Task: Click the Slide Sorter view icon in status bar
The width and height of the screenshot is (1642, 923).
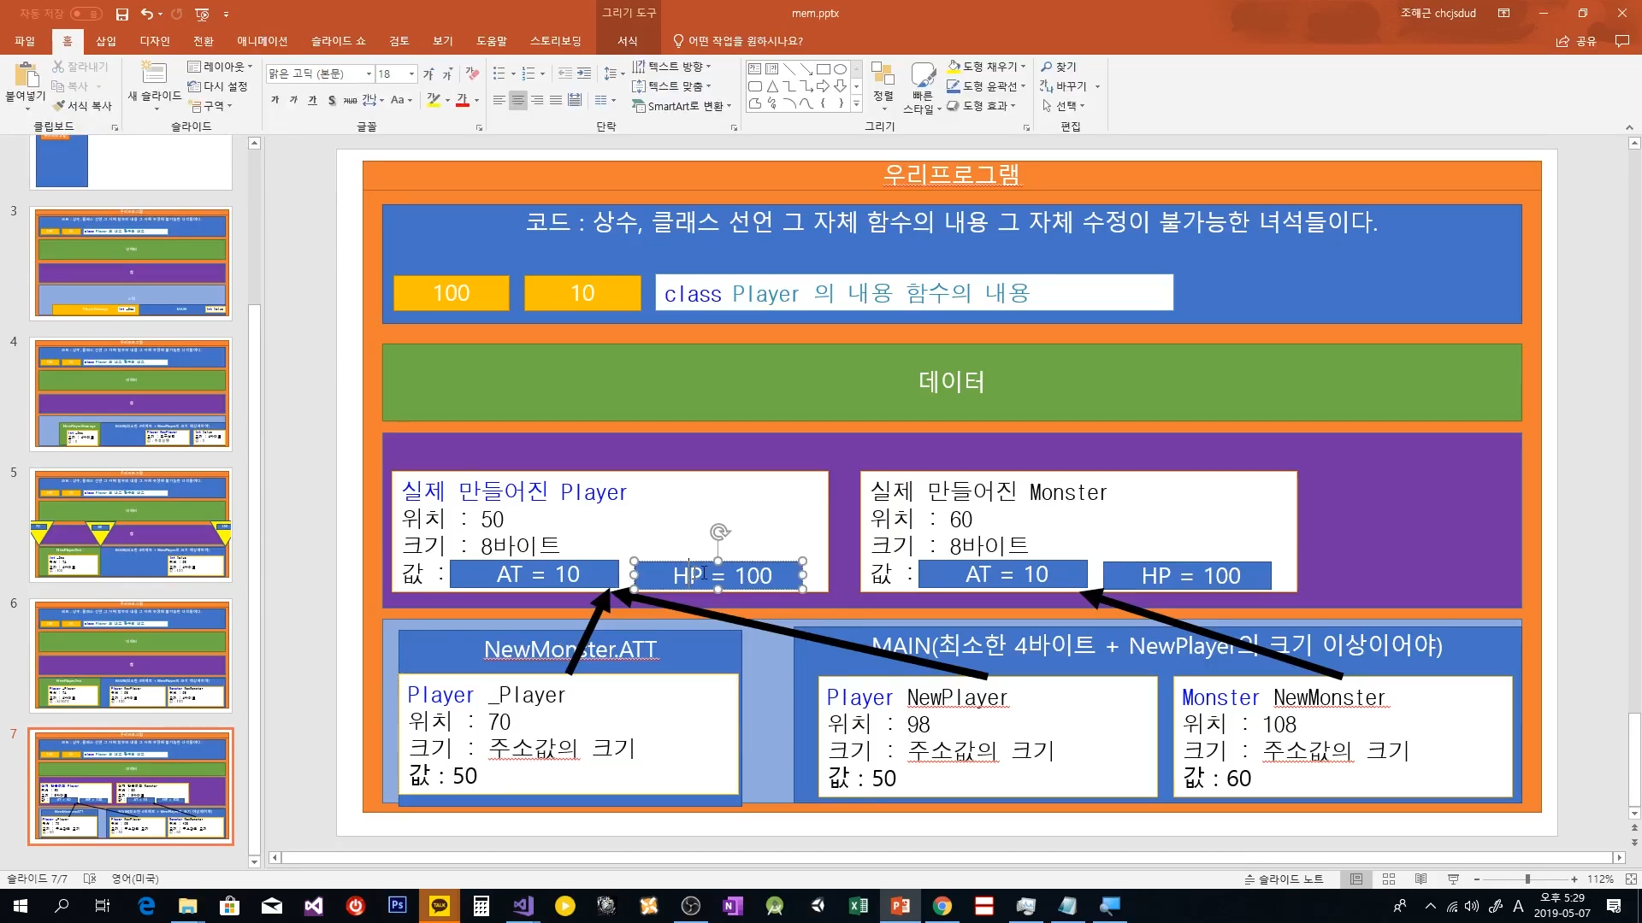Action: [x=1389, y=879]
